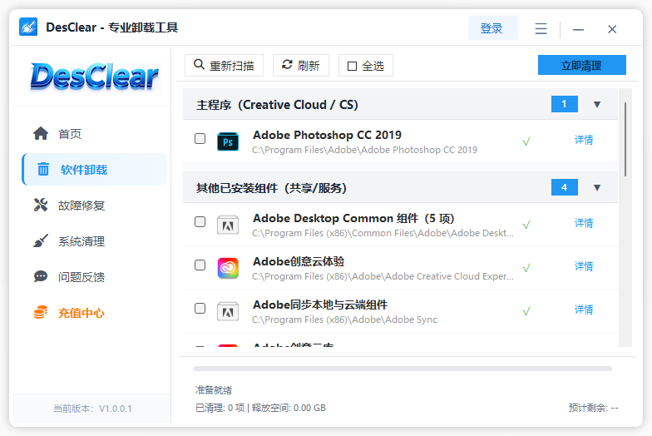Image resolution: width=652 pixels, height=436 pixels.
Task: Click 当前版本: V1.0.0.1 text
Action: pos(92,409)
